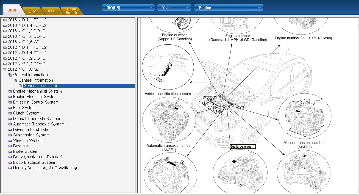Click book icon beside 2013 > G 1.2 DOHC
This screenshot has height=195, width=359.
coord(5,31)
